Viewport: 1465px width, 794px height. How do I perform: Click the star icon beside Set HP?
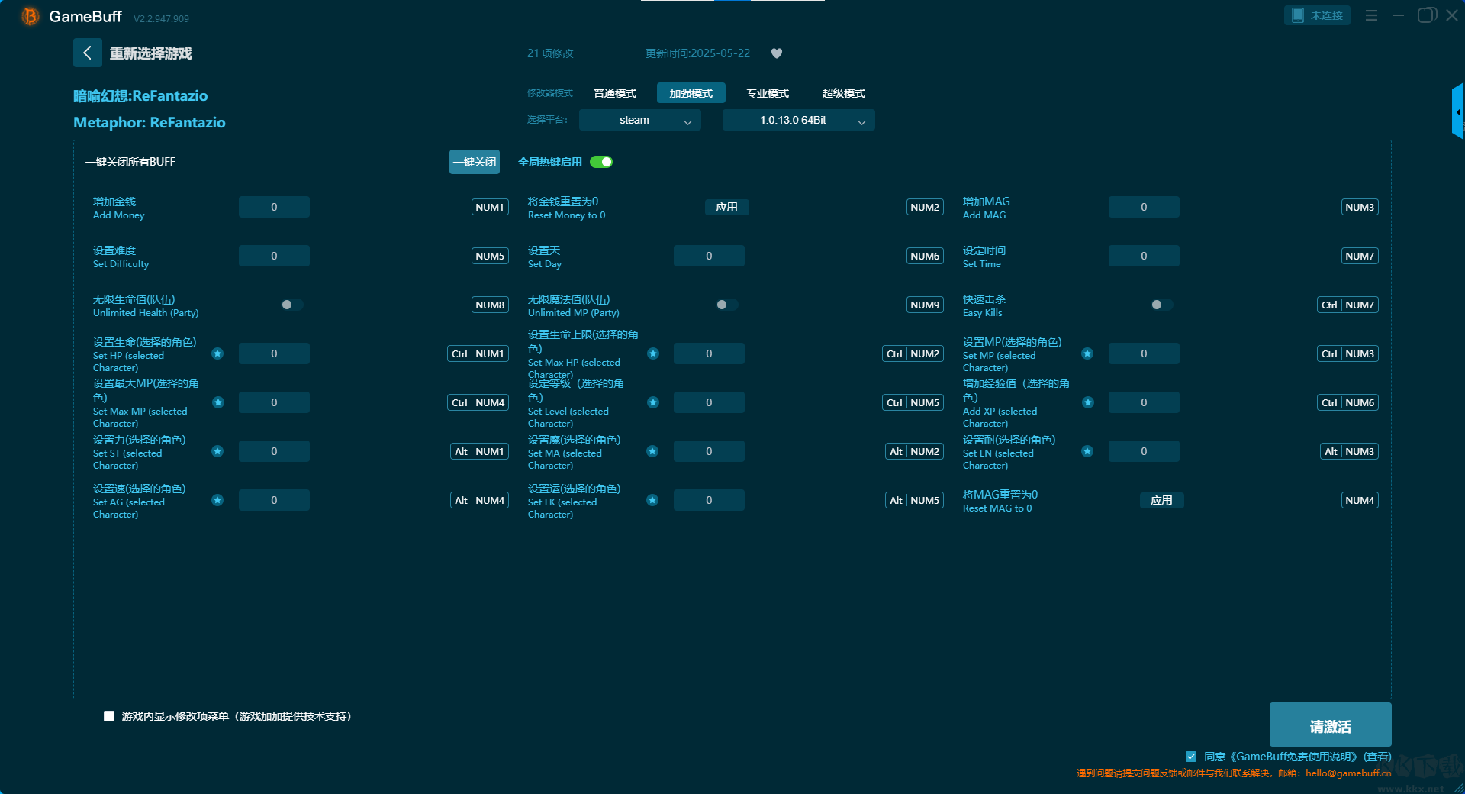click(217, 353)
